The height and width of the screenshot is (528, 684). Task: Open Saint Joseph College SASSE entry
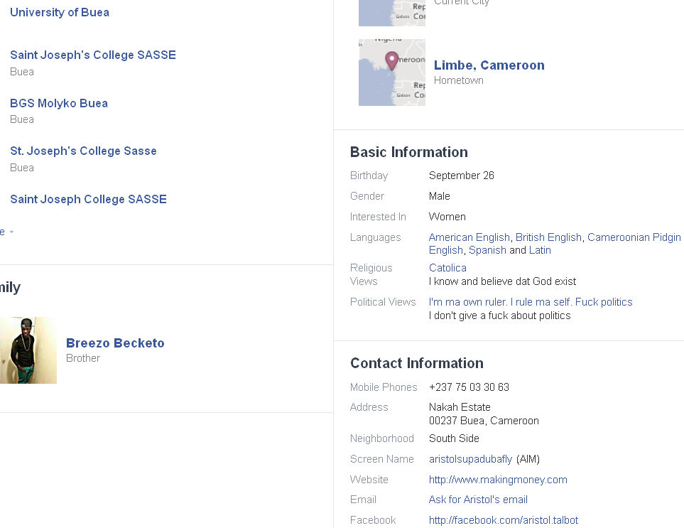point(88,199)
